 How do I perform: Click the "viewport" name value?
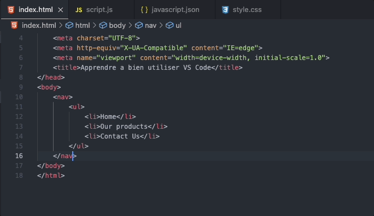pyautogui.click(x=116, y=58)
